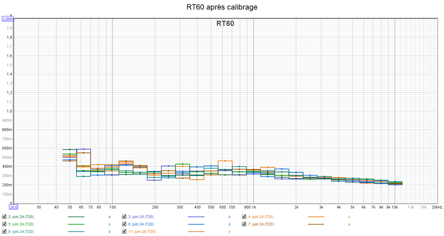Click the "8: juin 24 (T20)" legend label
The image size is (444, 236).
pyautogui.click(x=21, y=231)
